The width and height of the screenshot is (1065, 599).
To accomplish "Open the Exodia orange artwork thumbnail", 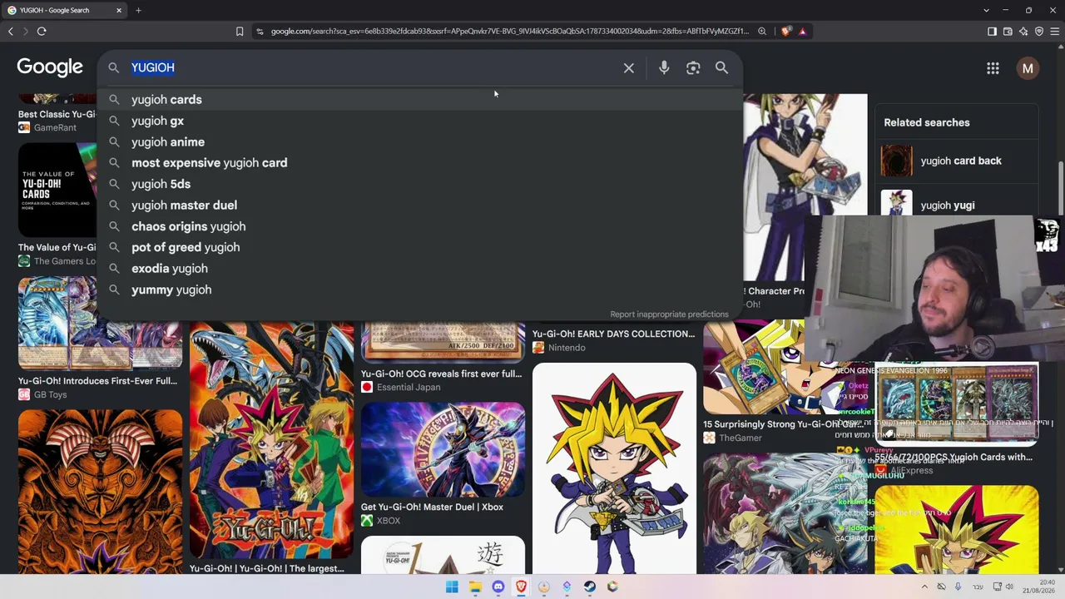I will pos(100,492).
